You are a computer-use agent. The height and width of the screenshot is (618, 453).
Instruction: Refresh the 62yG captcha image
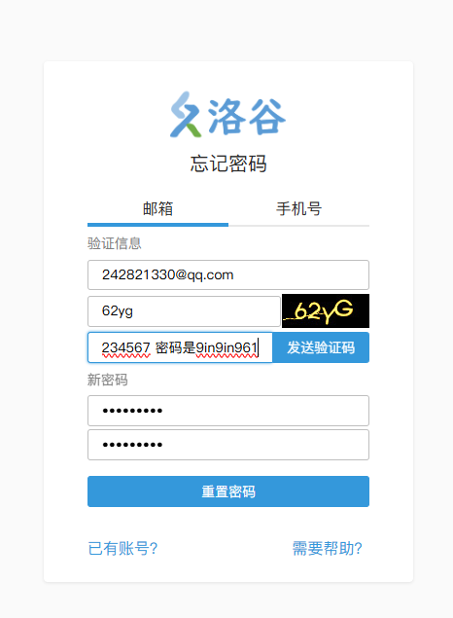point(326,311)
